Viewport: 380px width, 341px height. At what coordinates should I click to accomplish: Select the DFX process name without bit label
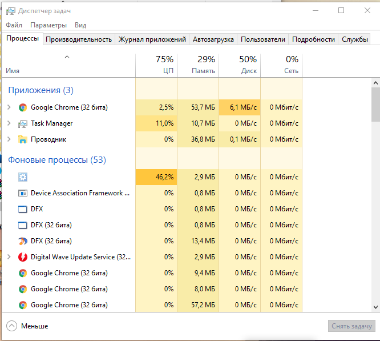(37, 209)
